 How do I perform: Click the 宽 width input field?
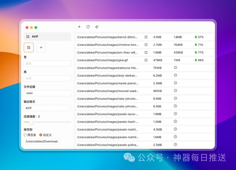(x=47, y=63)
